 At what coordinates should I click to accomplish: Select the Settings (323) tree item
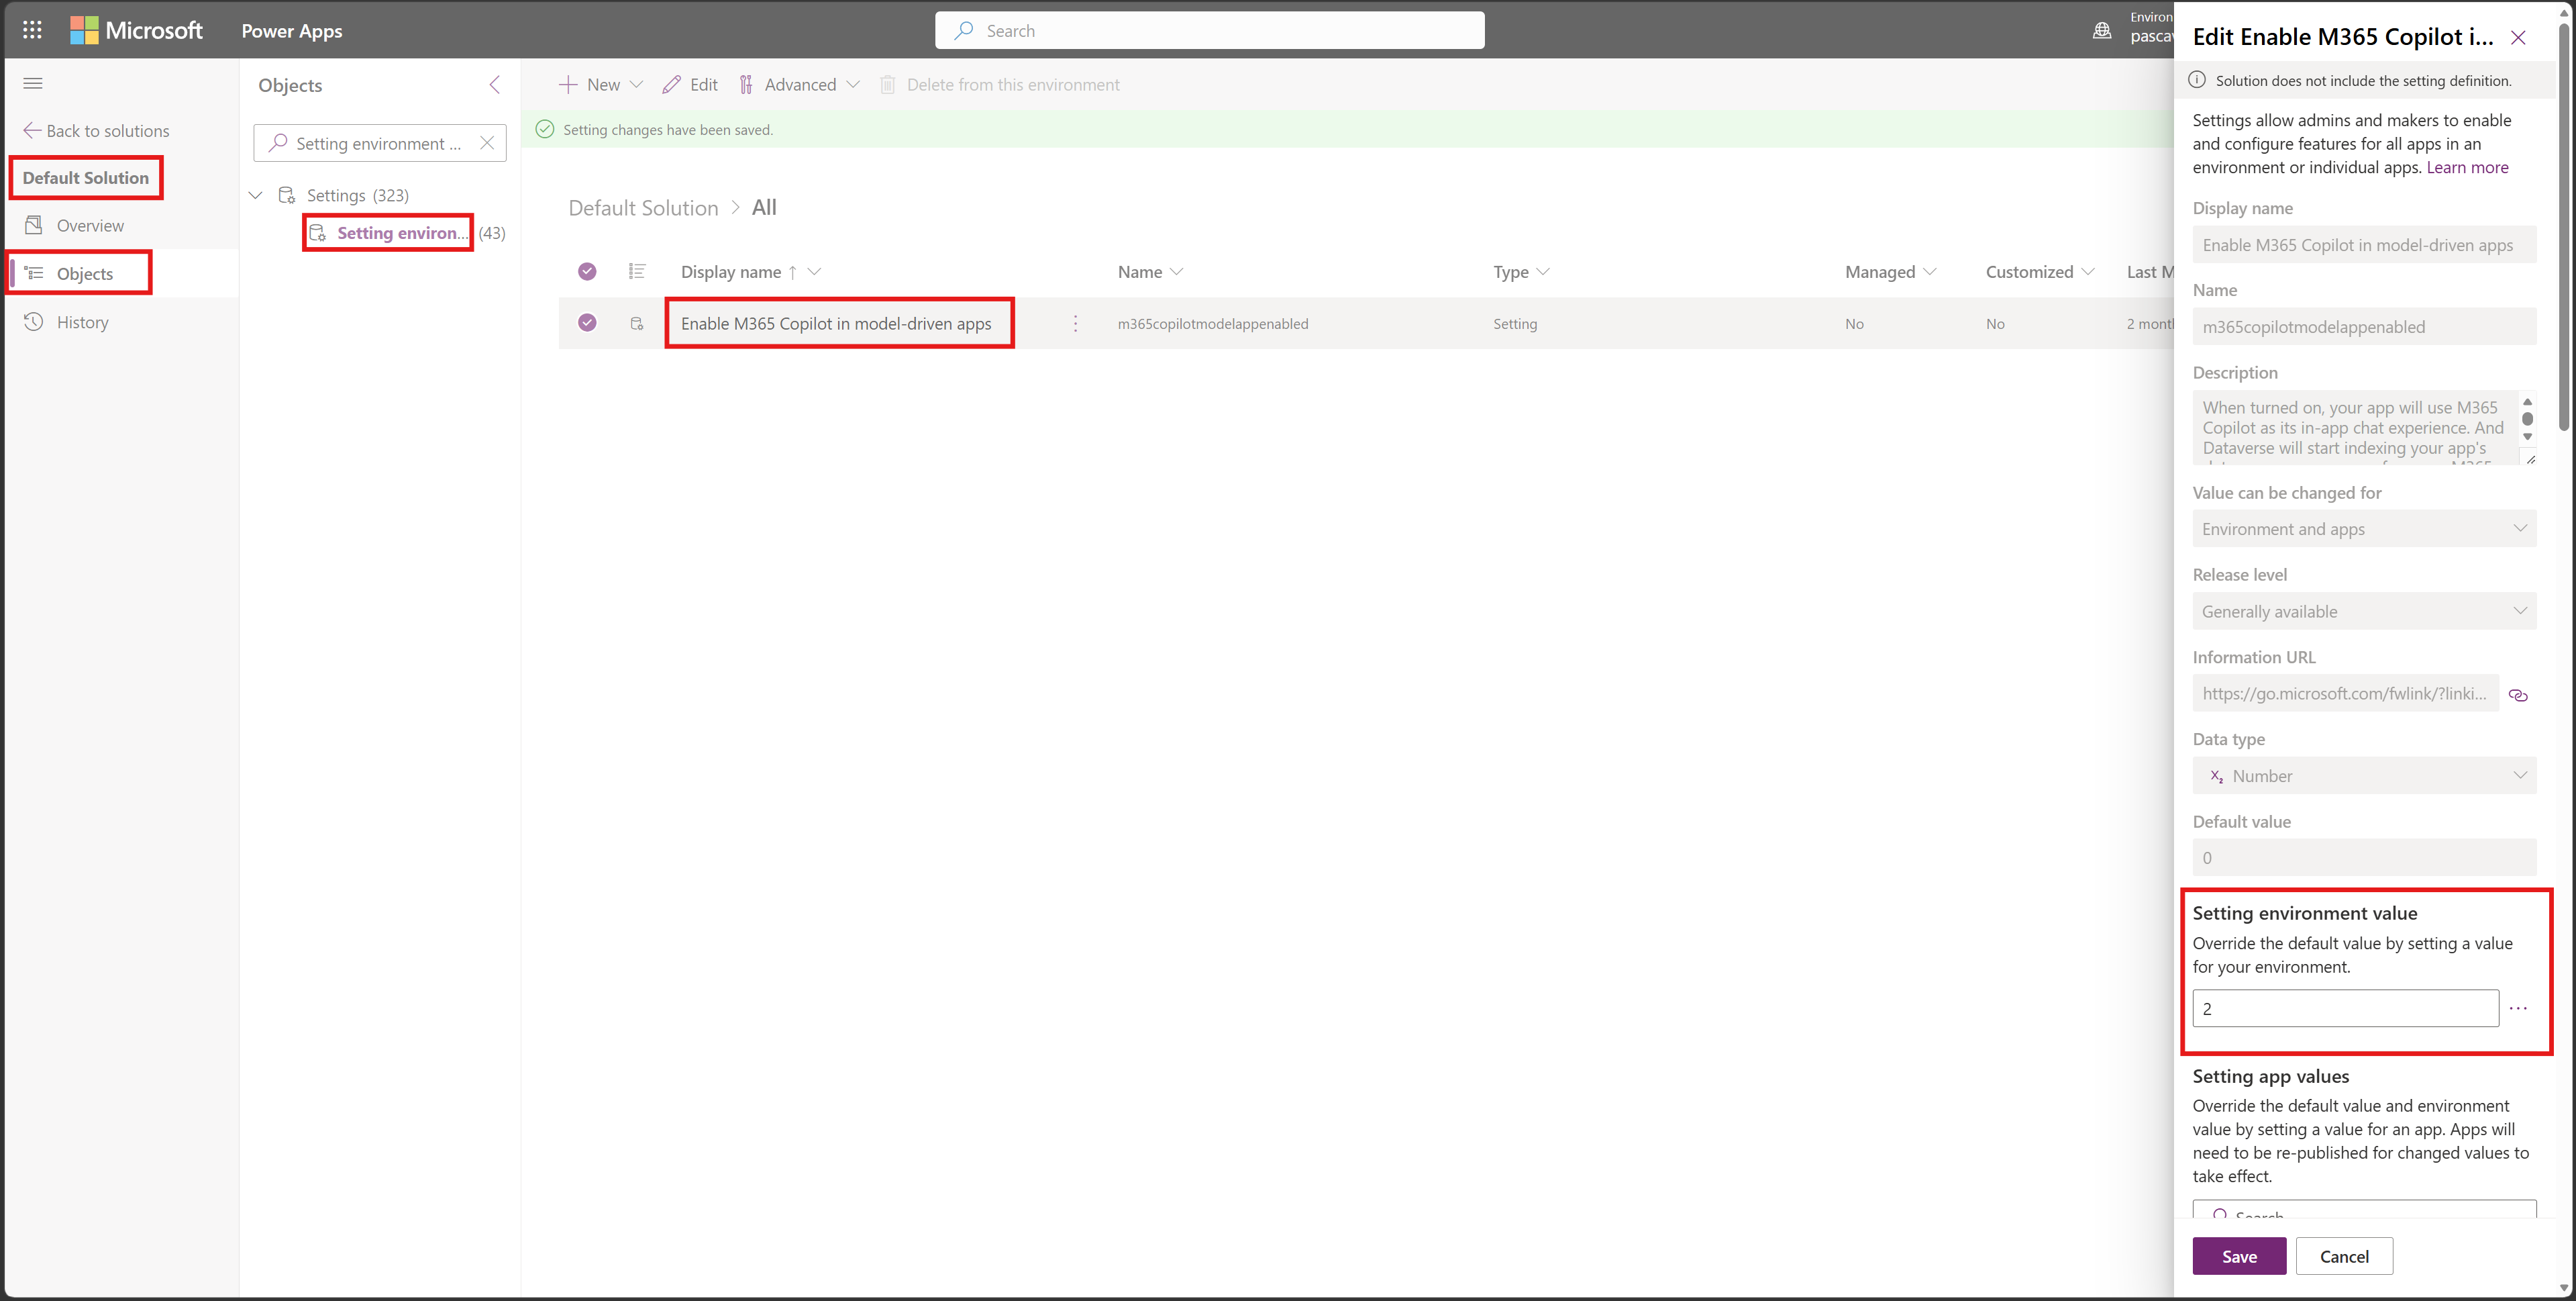point(357,195)
